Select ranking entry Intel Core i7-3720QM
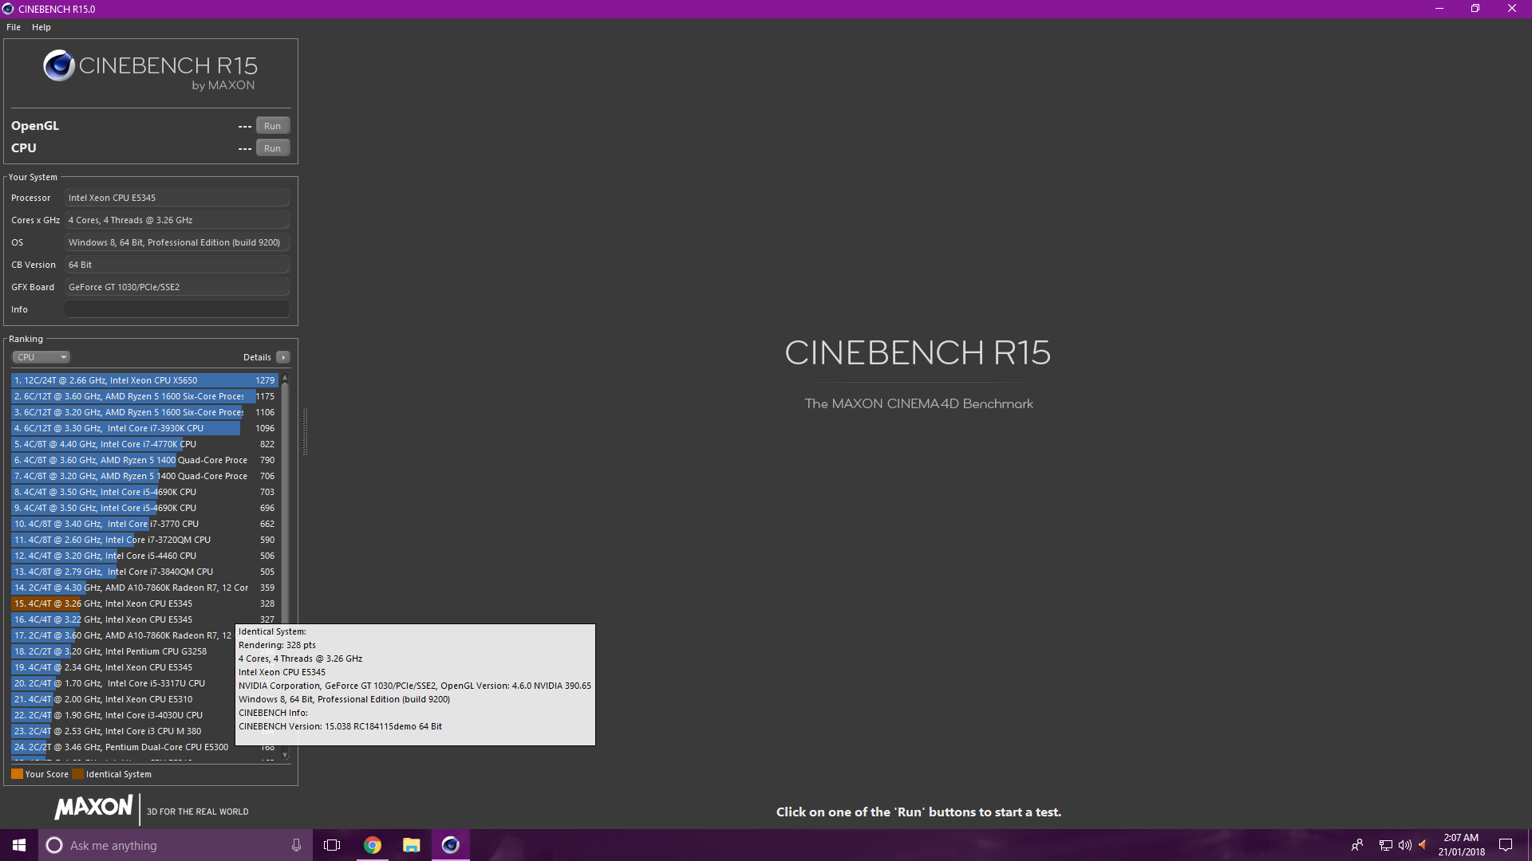 [x=144, y=540]
